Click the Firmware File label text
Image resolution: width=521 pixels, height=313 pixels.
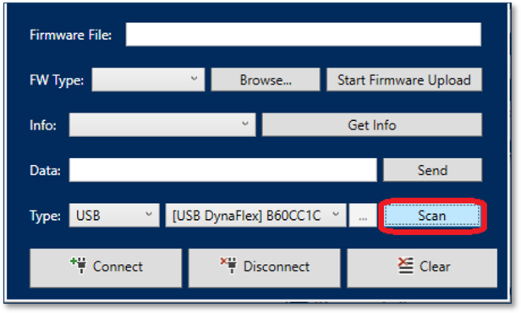click(x=71, y=35)
